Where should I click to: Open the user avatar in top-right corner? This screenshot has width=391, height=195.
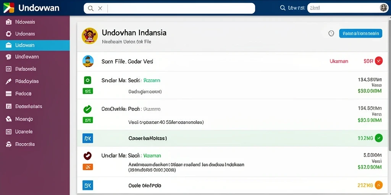(x=383, y=8)
